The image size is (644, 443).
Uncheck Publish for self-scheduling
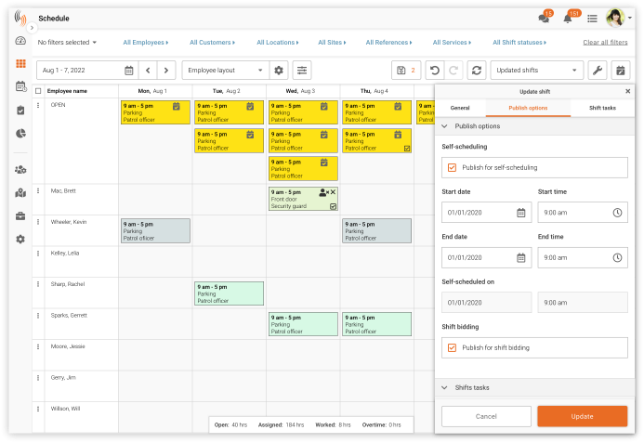coord(452,167)
